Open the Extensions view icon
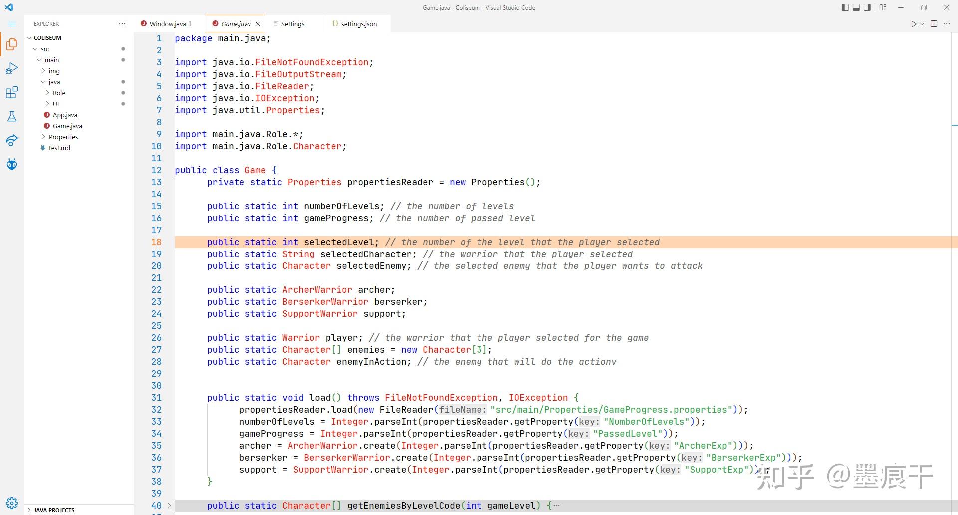The height and width of the screenshot is (515, 958). [12, 92]
